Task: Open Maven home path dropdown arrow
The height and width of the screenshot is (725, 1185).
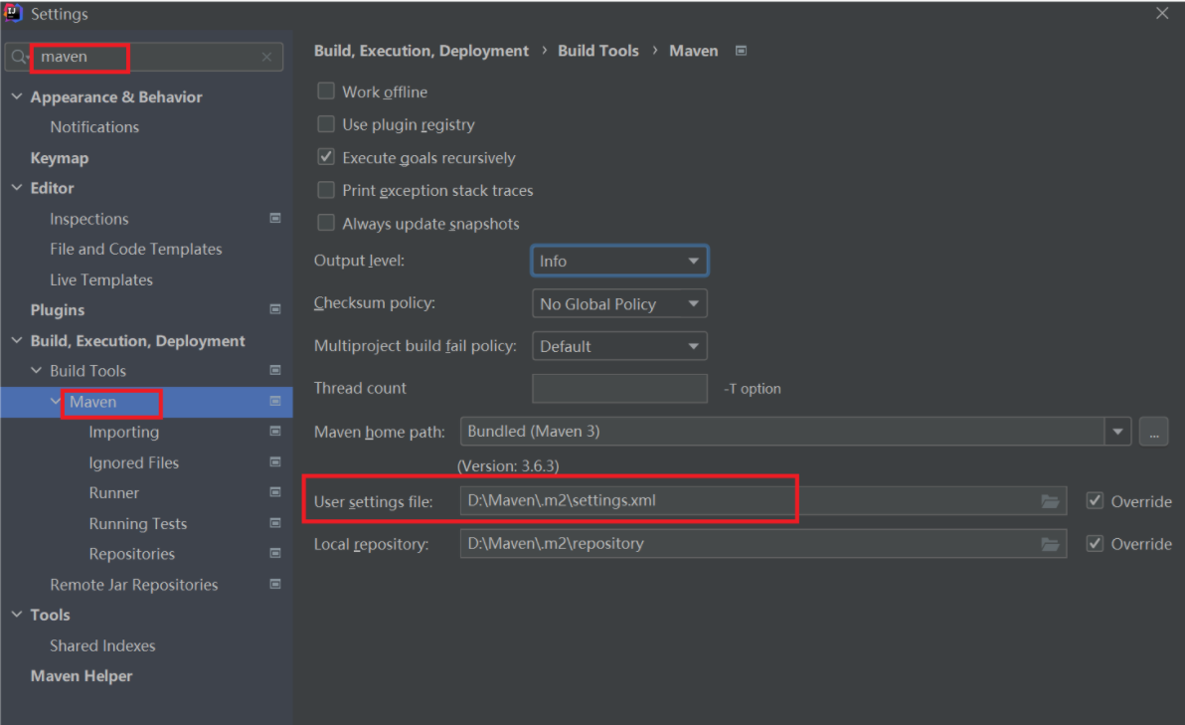Action: (1117, 432)
